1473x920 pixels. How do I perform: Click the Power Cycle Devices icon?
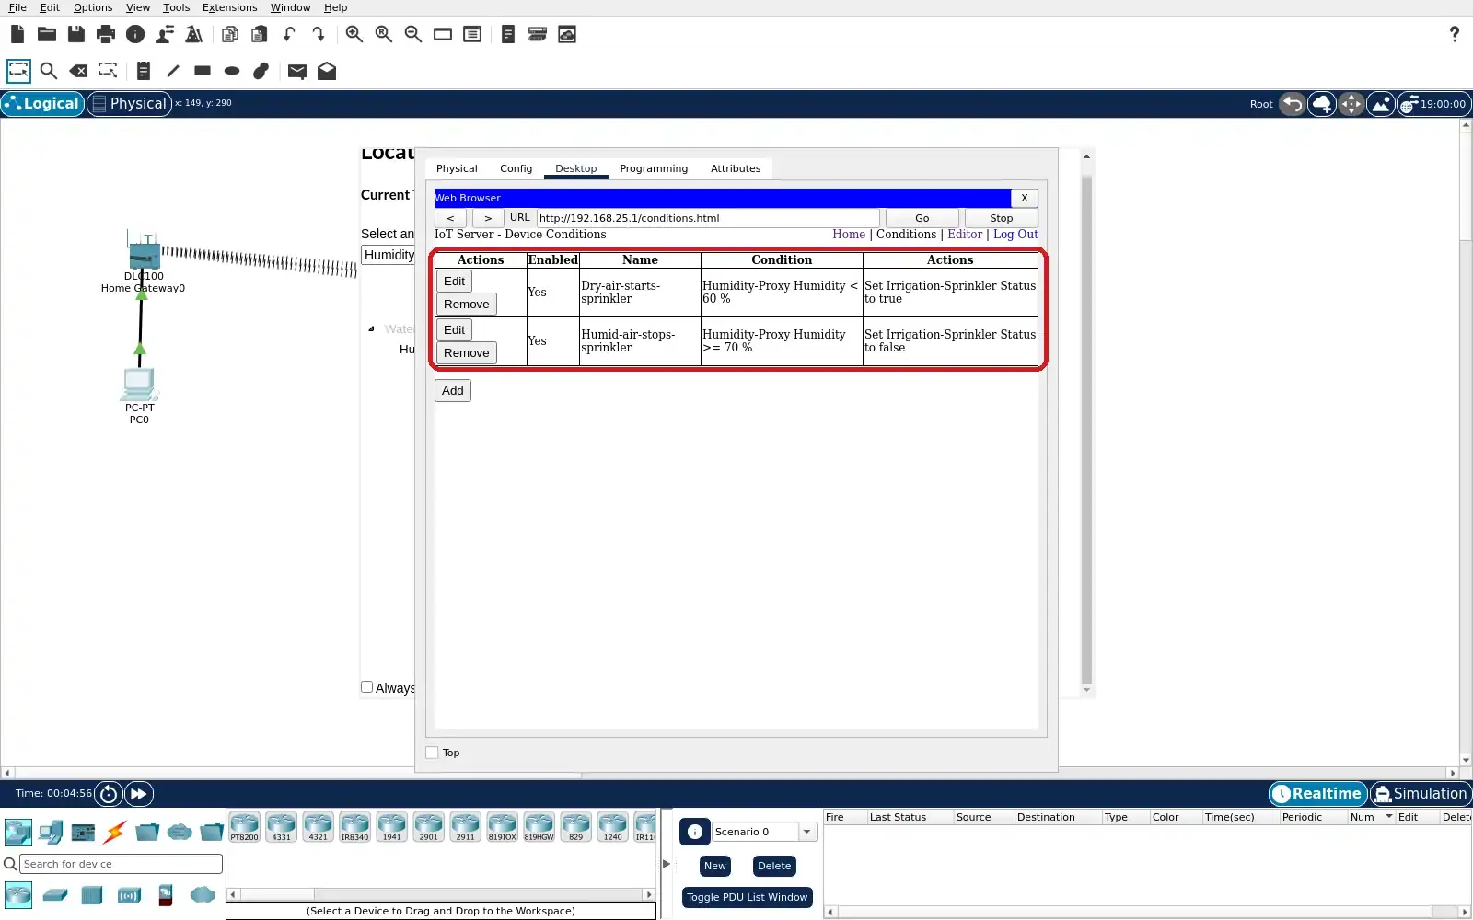click(x=109, y=794)
